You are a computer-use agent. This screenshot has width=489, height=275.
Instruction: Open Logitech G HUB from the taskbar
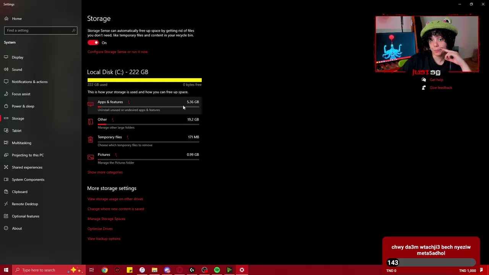[x=192, y=270]
